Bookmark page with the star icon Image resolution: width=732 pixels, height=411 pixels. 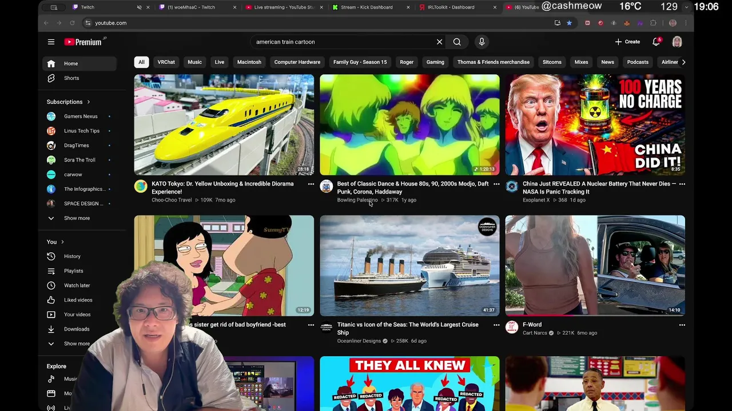click(569, 23)
